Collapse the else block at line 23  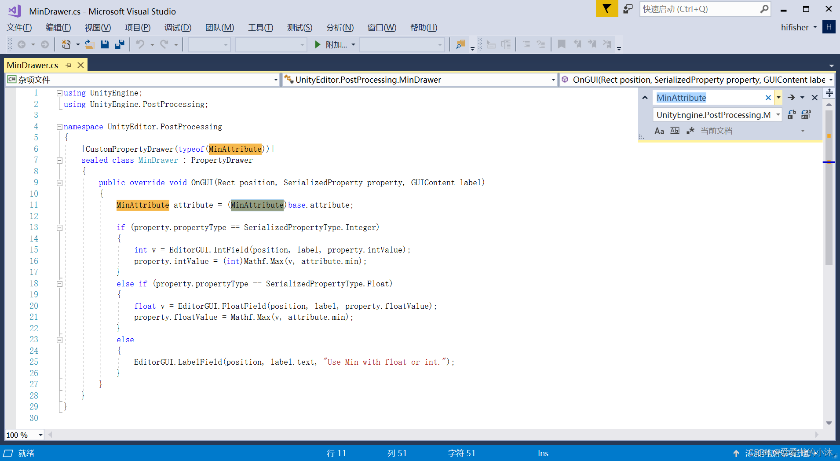click(x=59, y=340)
